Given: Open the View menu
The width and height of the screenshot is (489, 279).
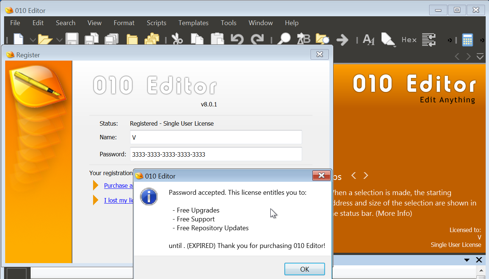Looking at the screenshot, I should (95, 23).
